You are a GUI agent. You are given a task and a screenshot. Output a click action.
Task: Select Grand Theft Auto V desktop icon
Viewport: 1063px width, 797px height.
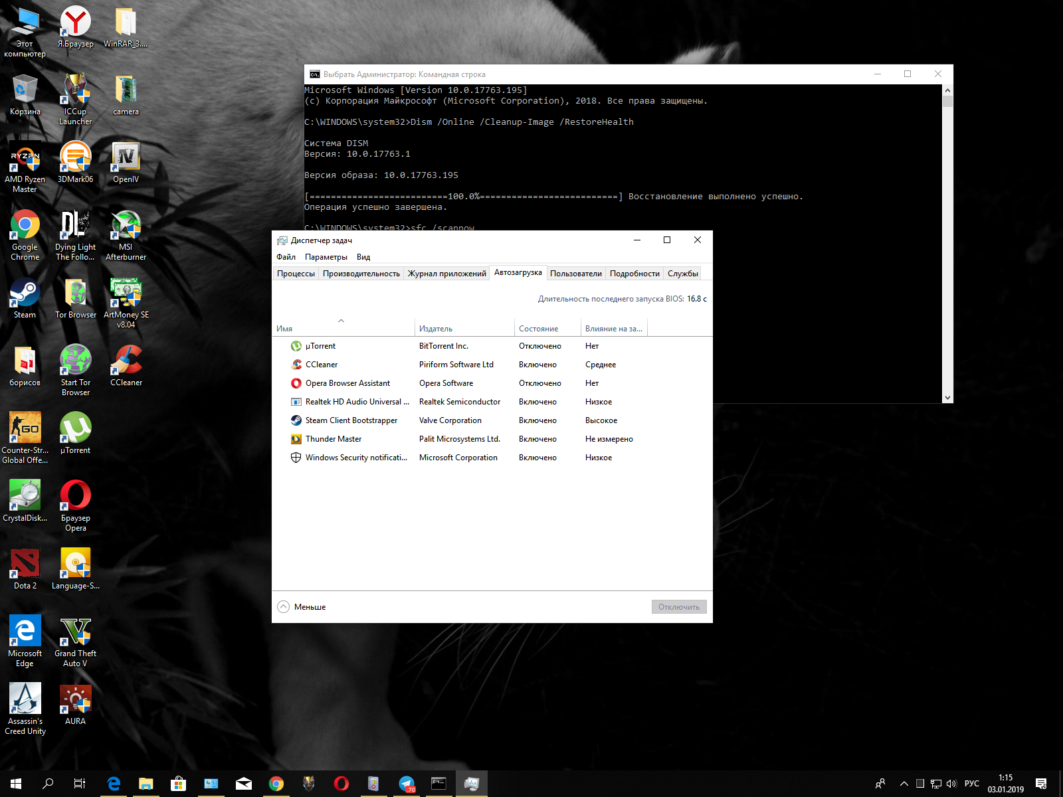pyautogui.click(x=76, y=642)
